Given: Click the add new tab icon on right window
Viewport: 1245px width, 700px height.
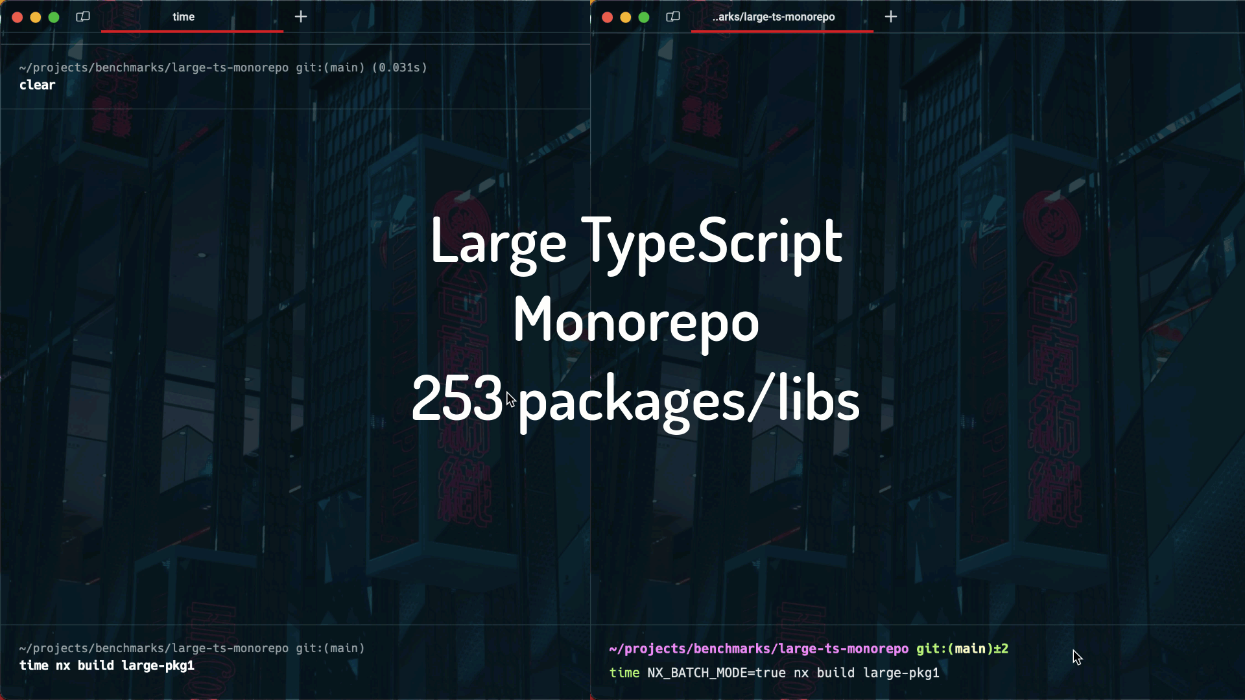Looking at the screenshot, I should (891, 16).
